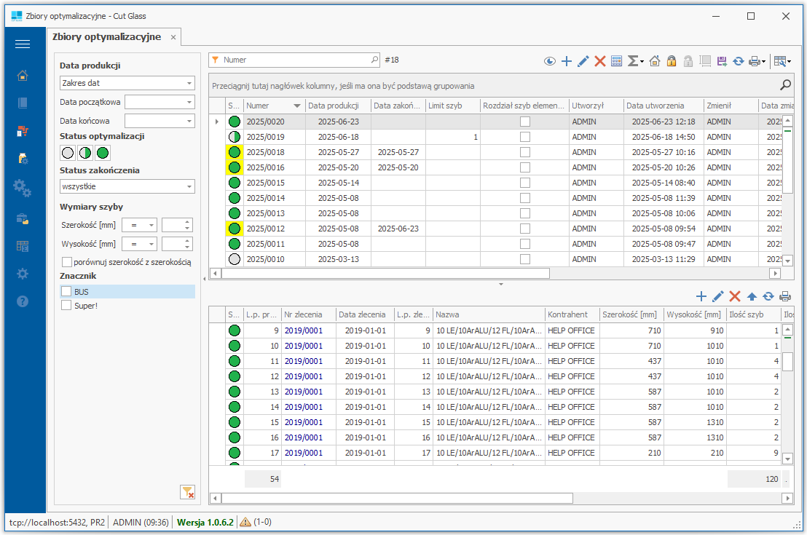Sort by the Numer column header
Screen dimensions: 807x535
[x=273, y=106]
